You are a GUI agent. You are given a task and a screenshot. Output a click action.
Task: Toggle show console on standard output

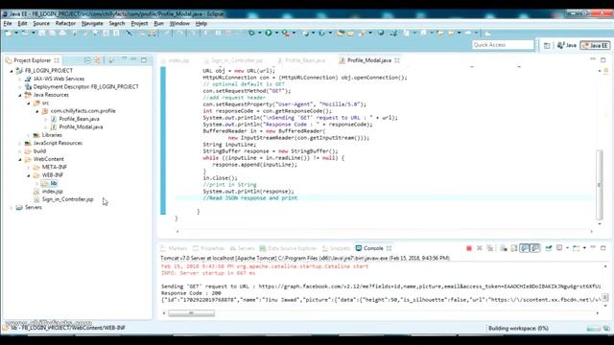[x=525, y=248]
